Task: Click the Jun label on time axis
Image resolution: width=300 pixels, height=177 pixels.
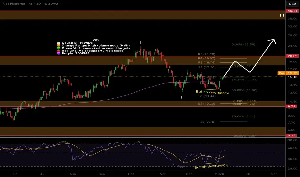Action: (14, 174)
